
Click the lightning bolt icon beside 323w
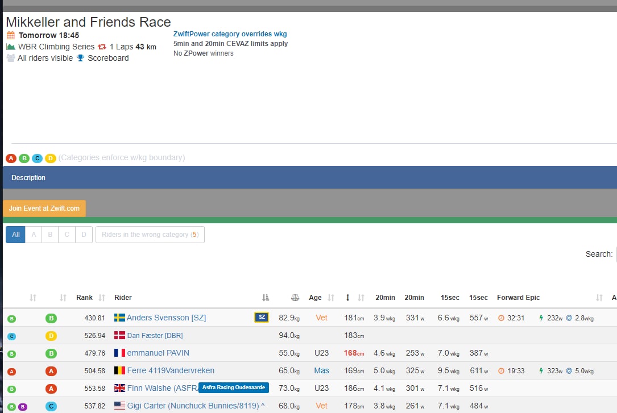tap(541, 370)
